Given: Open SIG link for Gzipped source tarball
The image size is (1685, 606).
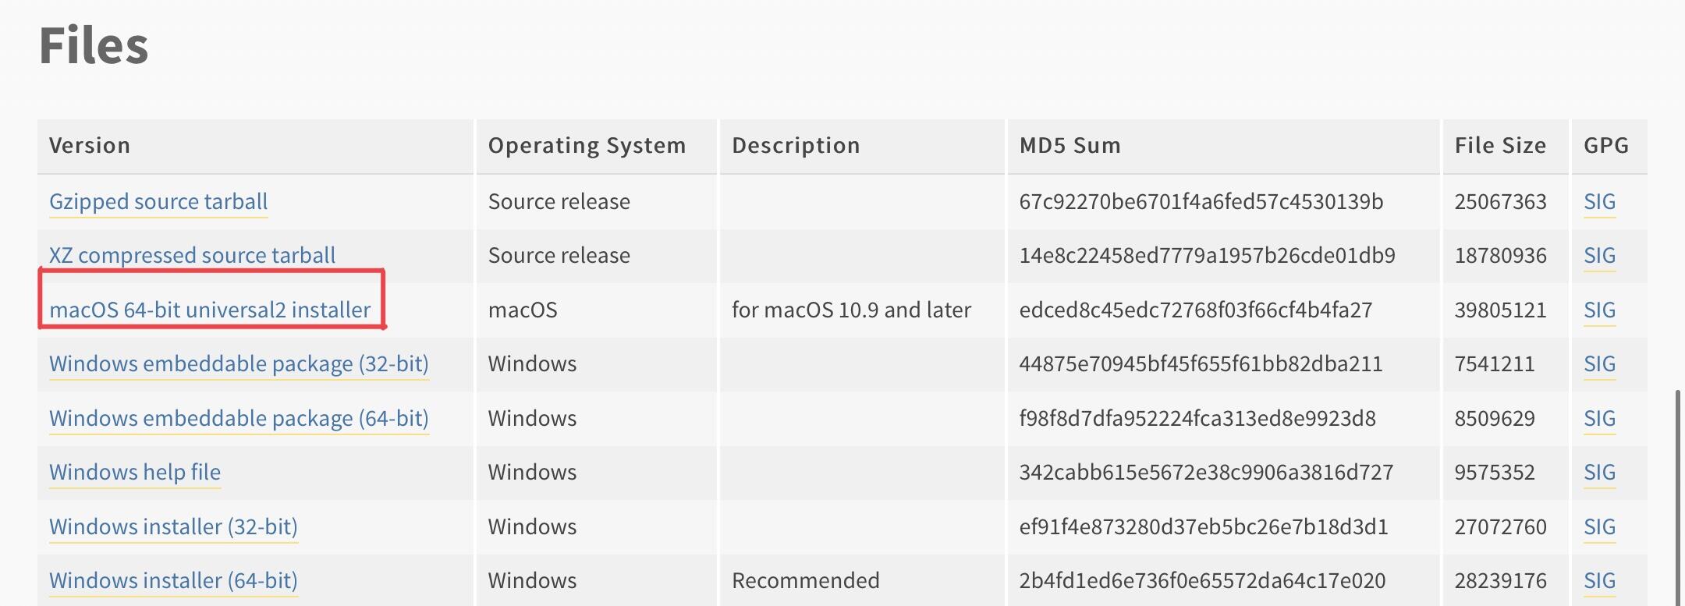Looking at the screenshot, I should coord(1599,201).
